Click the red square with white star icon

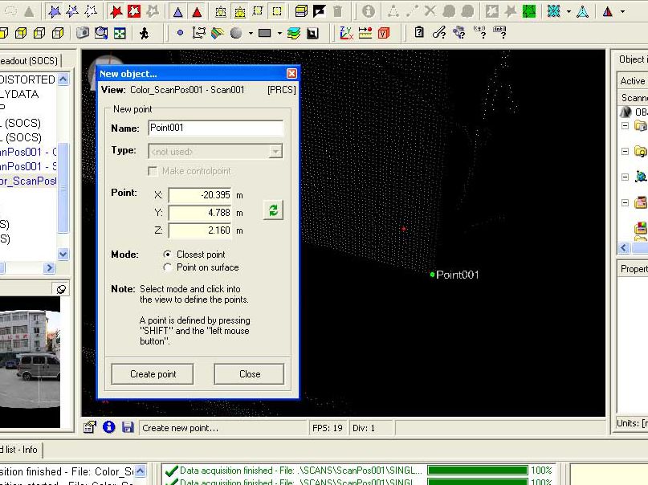tap(134, 11)
